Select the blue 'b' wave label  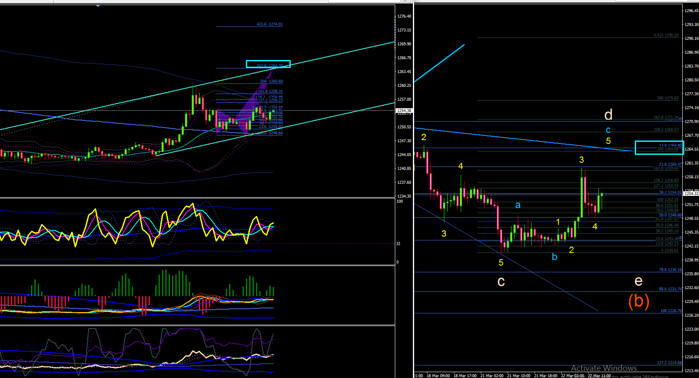click(554, 257)
